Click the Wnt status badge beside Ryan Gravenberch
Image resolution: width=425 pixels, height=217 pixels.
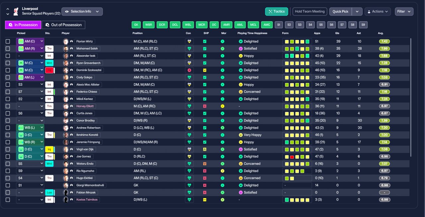point(49,63)
